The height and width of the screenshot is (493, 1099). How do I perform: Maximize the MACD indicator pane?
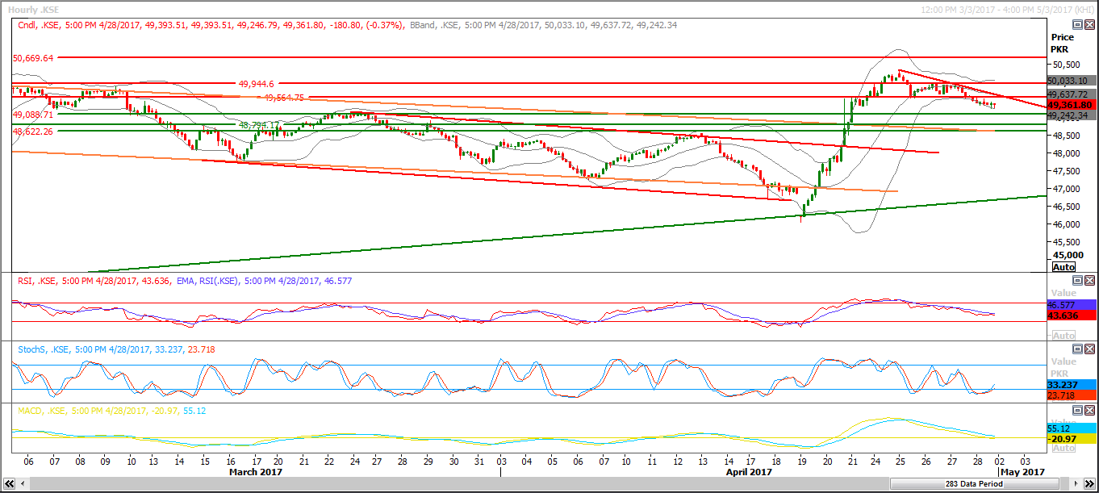click(x=1077, y=411)
